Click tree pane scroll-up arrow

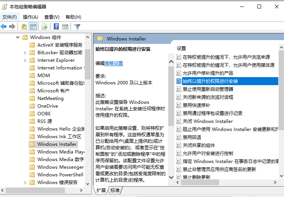[88, 37]
